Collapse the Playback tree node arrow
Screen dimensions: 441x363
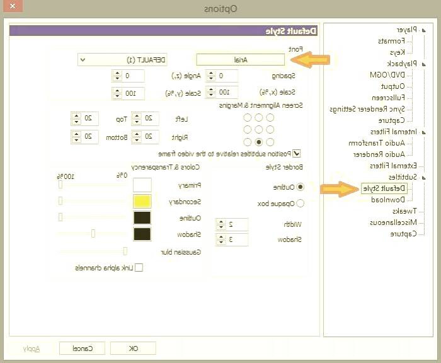[423, 64]
